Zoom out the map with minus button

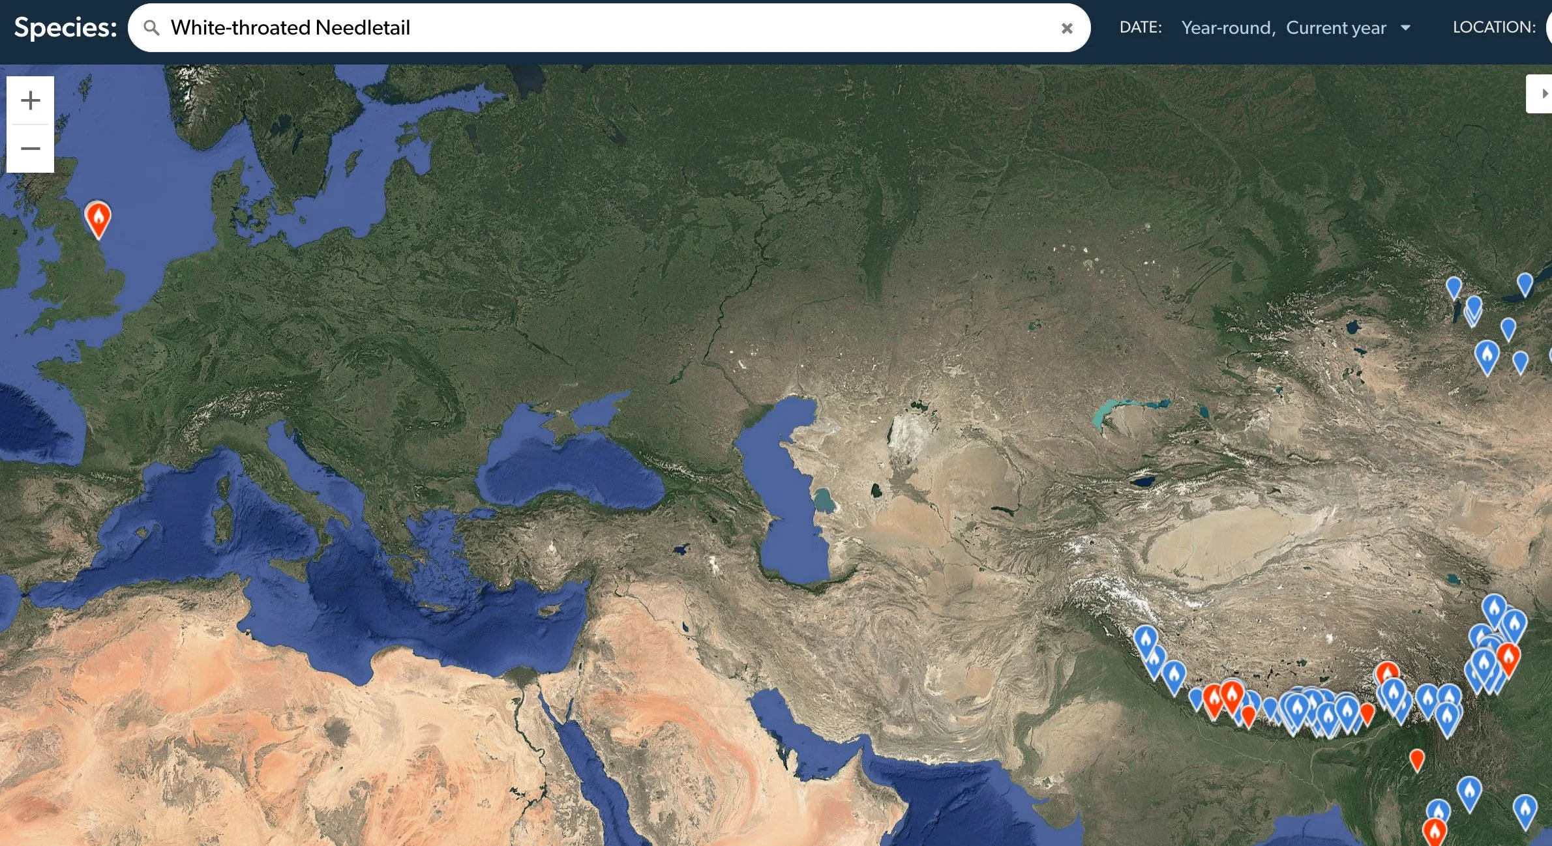[30, 149]
